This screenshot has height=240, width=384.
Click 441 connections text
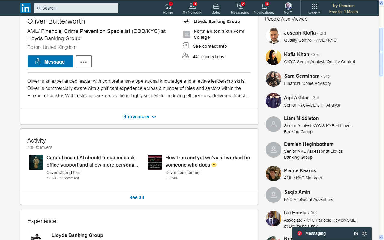(x=208, y=57)
